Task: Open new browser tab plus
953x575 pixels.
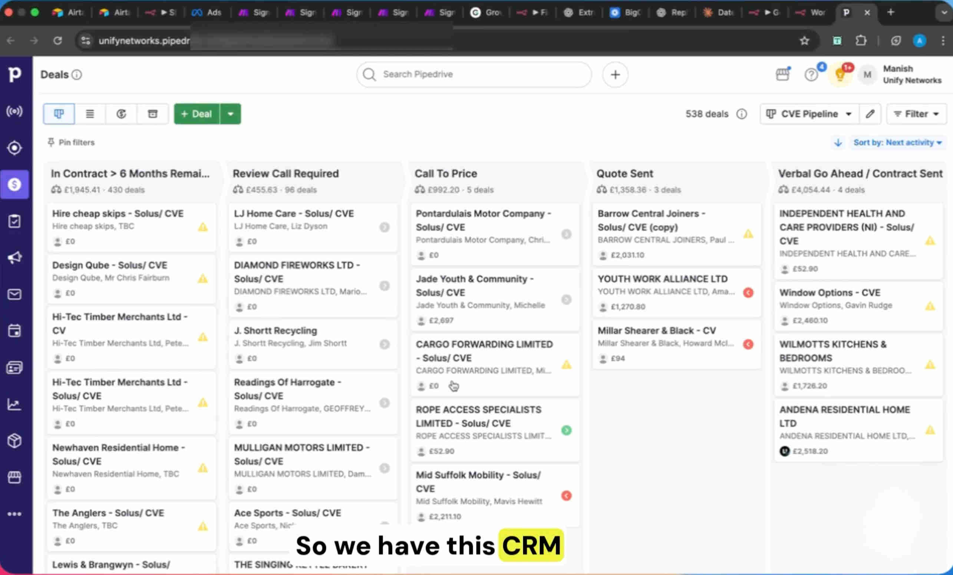Action: (x=890, y=12)
